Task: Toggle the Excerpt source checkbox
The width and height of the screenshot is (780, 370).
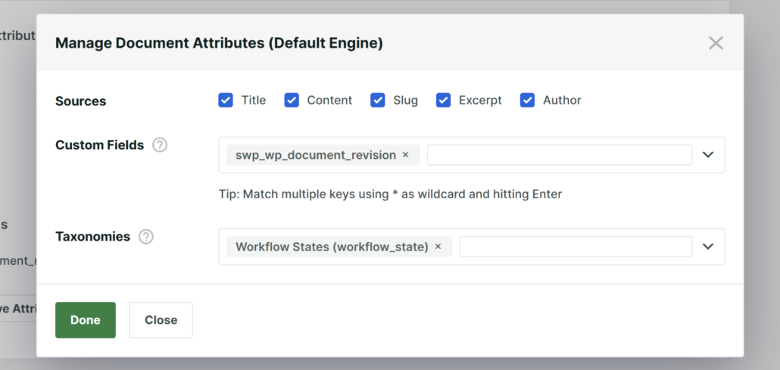Action: [x=443, y=101]
